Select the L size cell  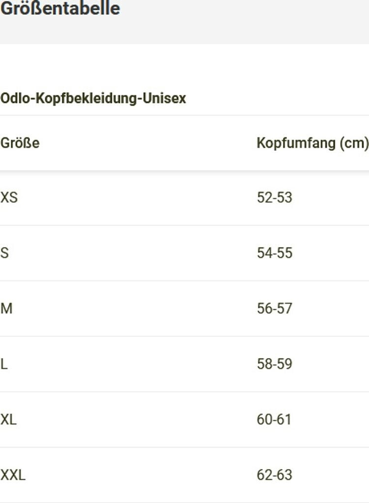coord(4,364)
